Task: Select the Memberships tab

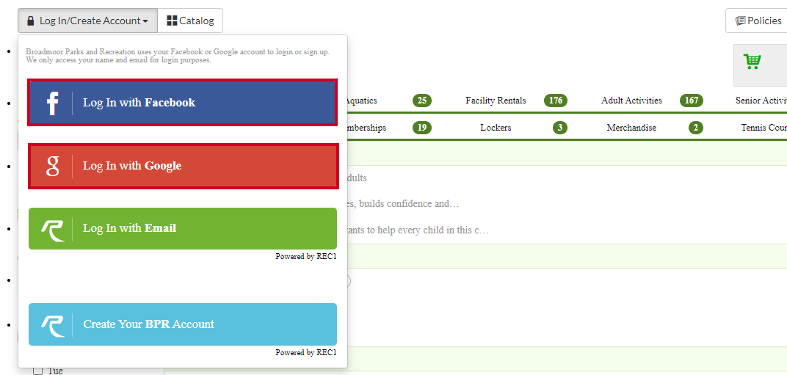Action: point(366,128)
